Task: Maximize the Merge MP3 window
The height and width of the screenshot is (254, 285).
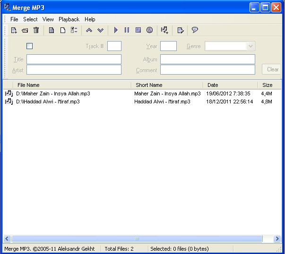Action: coord(265,8)
